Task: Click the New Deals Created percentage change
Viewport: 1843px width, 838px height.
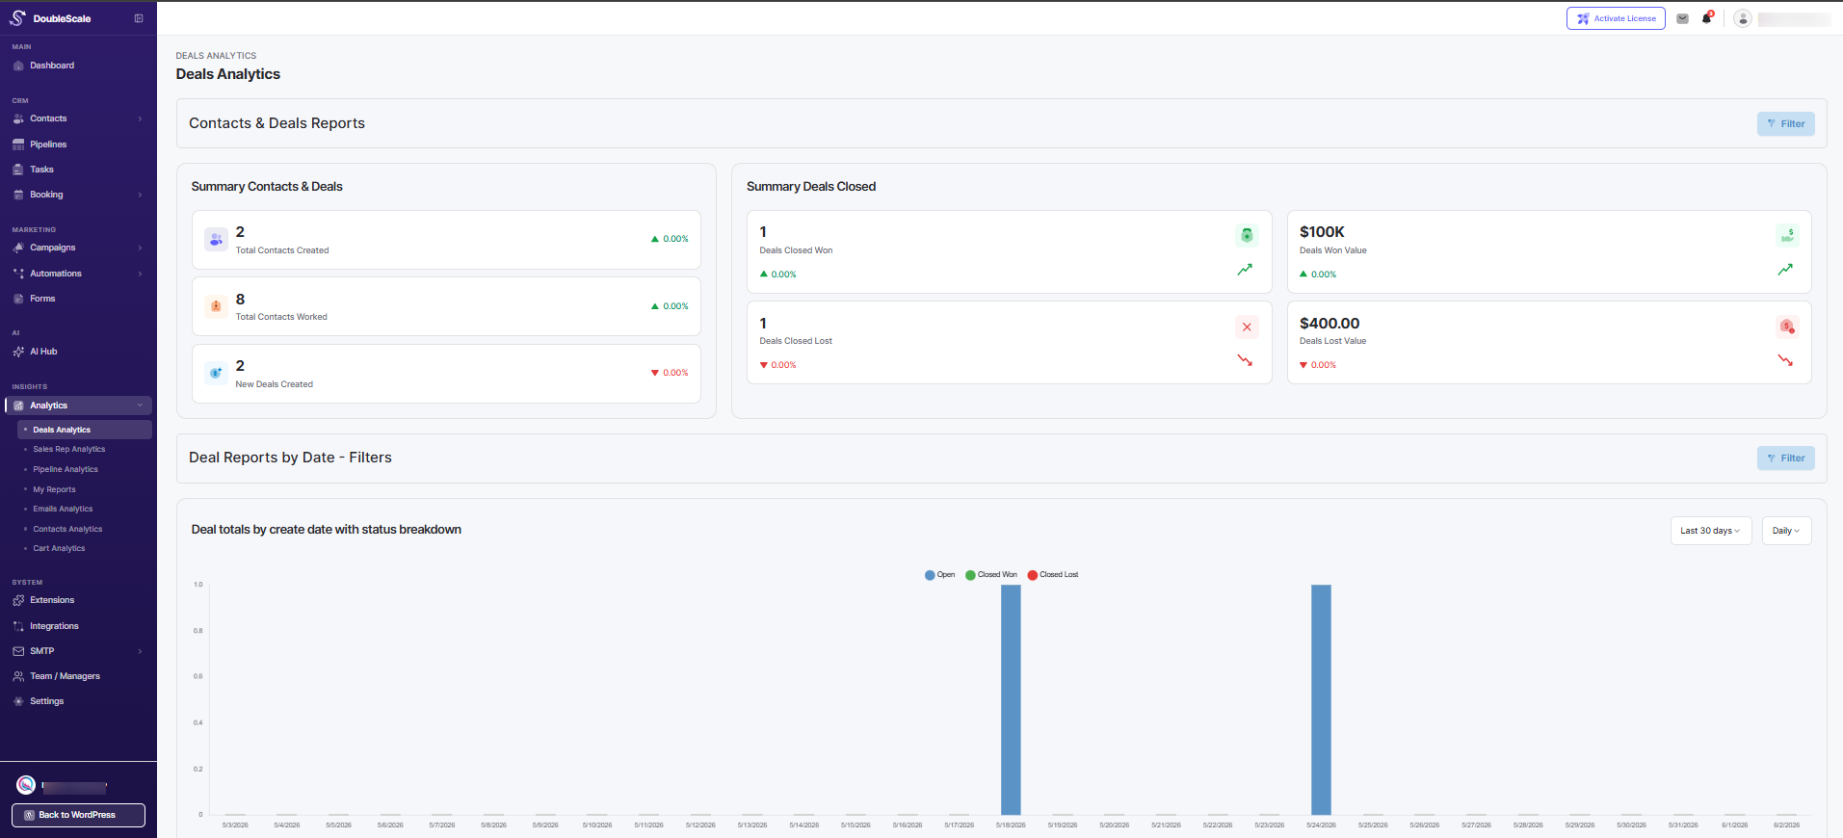Action: coord(670,373)
